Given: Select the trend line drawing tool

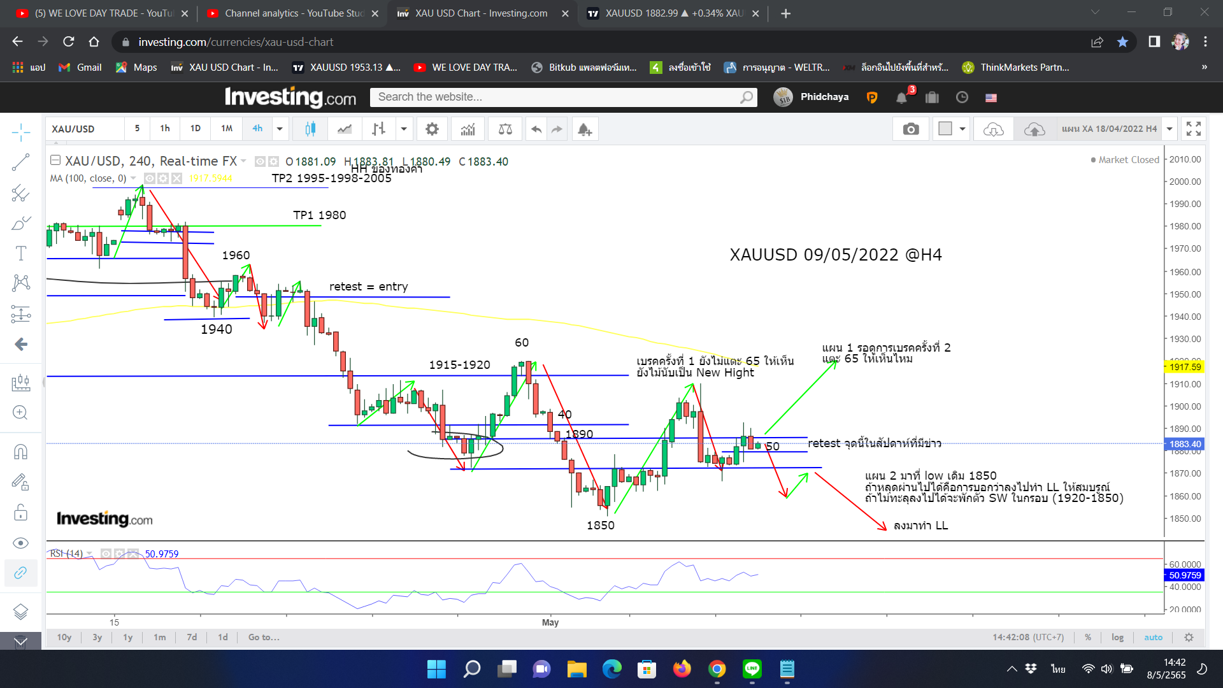Looking at the screenshot, I should point(20,162).
